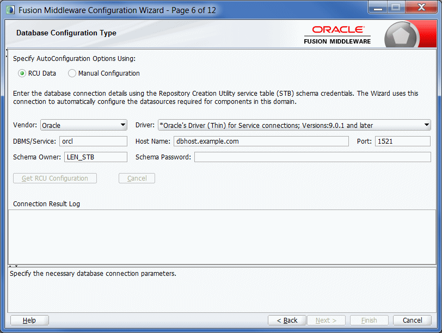Click the Oracle Fusion Middleware logo
This screenshot has height=333, width=442.
tap(337, 35)
